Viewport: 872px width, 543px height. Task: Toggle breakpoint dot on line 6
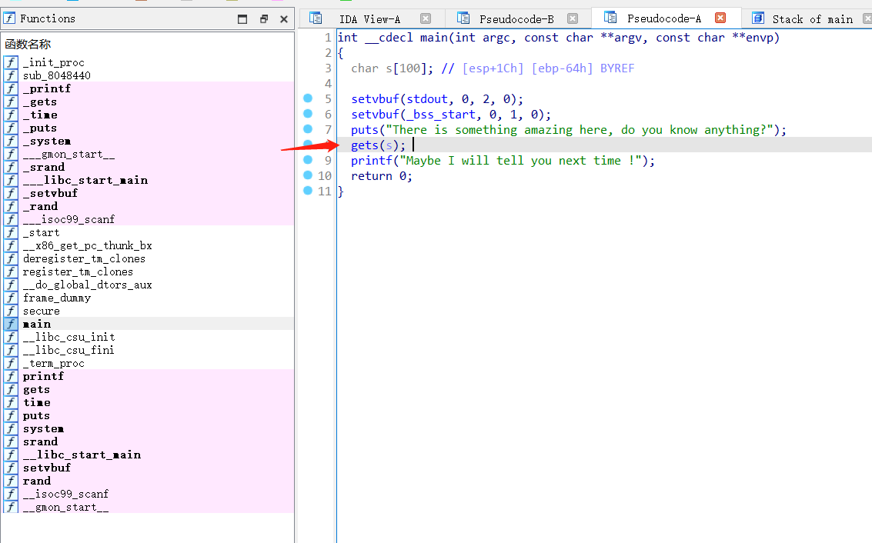(x=308, y=113)
